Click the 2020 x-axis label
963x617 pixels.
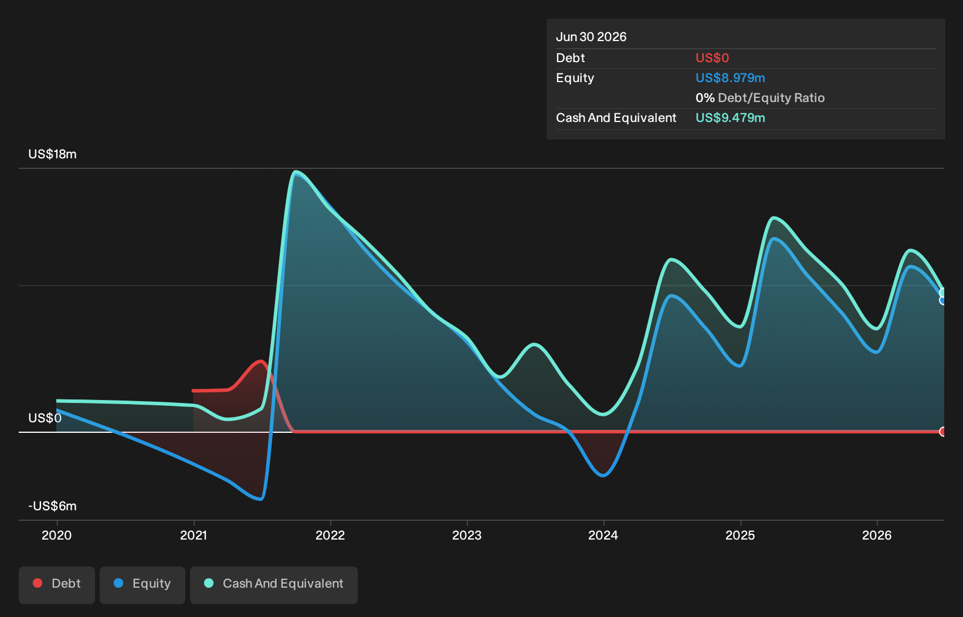[57, 535]
